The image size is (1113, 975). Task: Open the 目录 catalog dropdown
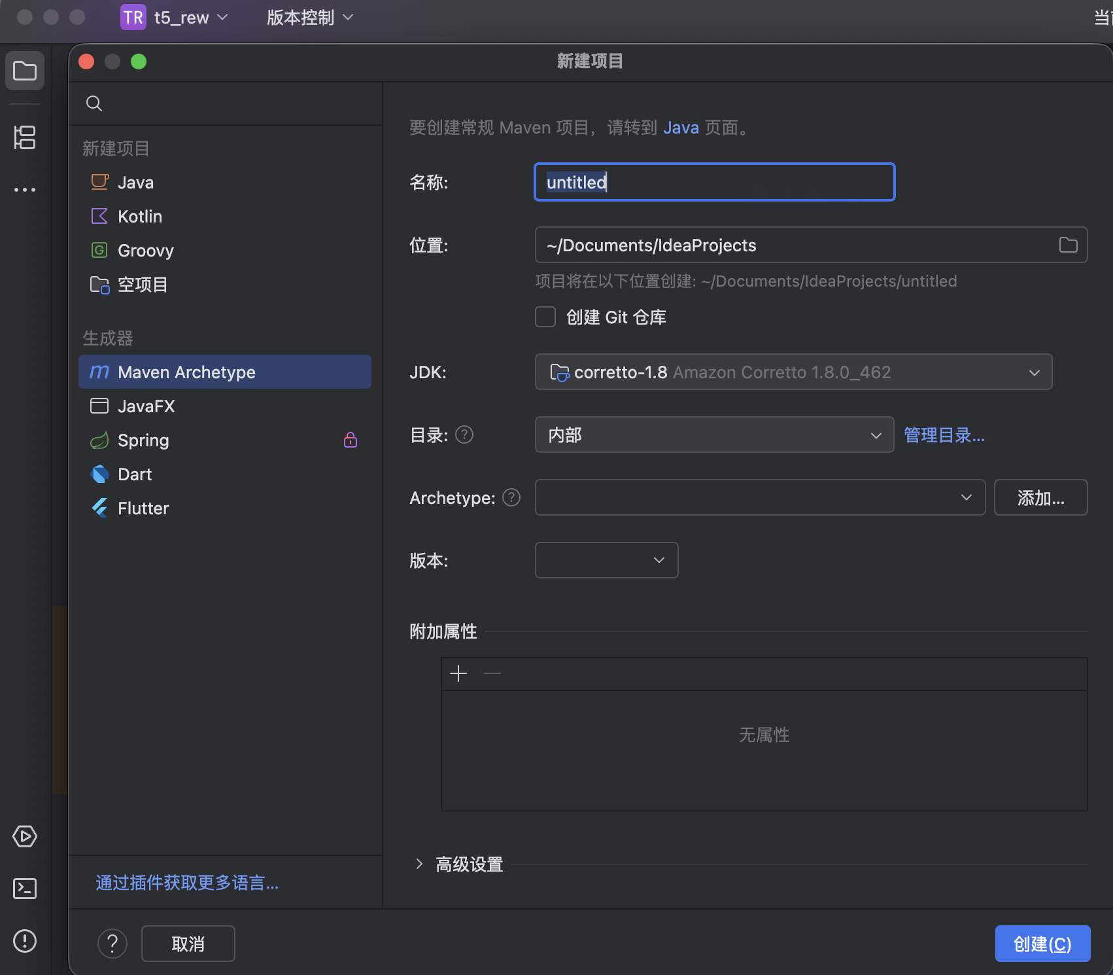(713, 435)
